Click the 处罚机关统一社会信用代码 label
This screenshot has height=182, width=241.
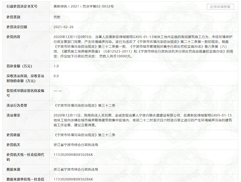coord(25,157)
